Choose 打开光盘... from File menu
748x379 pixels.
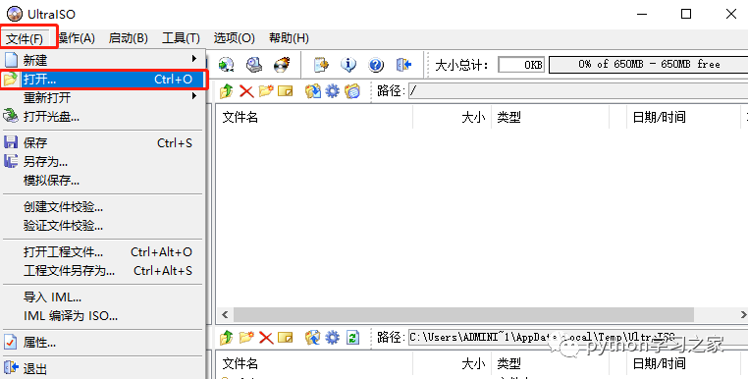[x=102, y=116]
